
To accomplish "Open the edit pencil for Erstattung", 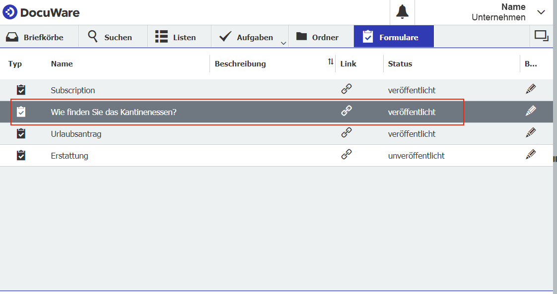I will click(x=531, y=155).
